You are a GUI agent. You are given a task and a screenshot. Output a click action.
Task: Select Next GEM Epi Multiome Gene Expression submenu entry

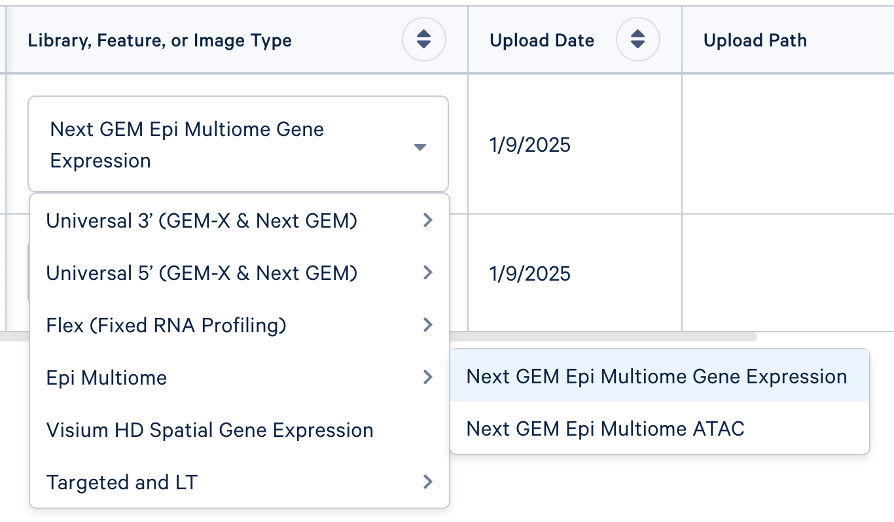(x=656, y=376)
